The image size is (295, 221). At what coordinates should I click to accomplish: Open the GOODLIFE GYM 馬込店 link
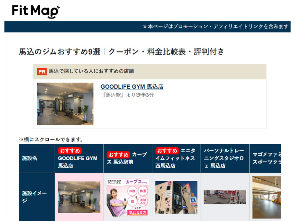click(132, 87)
